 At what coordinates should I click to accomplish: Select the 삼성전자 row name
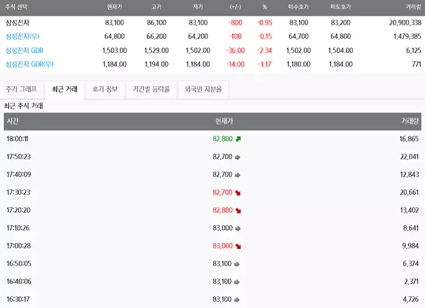(x=18, y=23)
